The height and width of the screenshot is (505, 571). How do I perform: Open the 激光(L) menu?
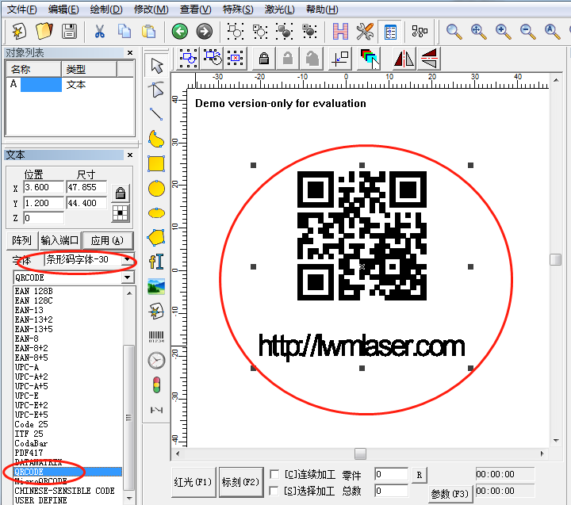click(279, 9)
